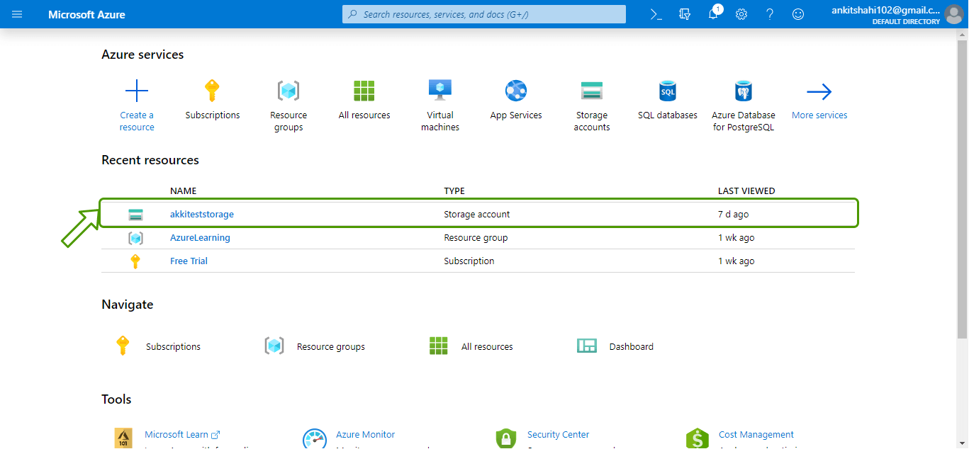Viewport: 969px width, 449px height.
Task: Click the Resource groups icon under Navigate
Action: [x=274, y=346]
